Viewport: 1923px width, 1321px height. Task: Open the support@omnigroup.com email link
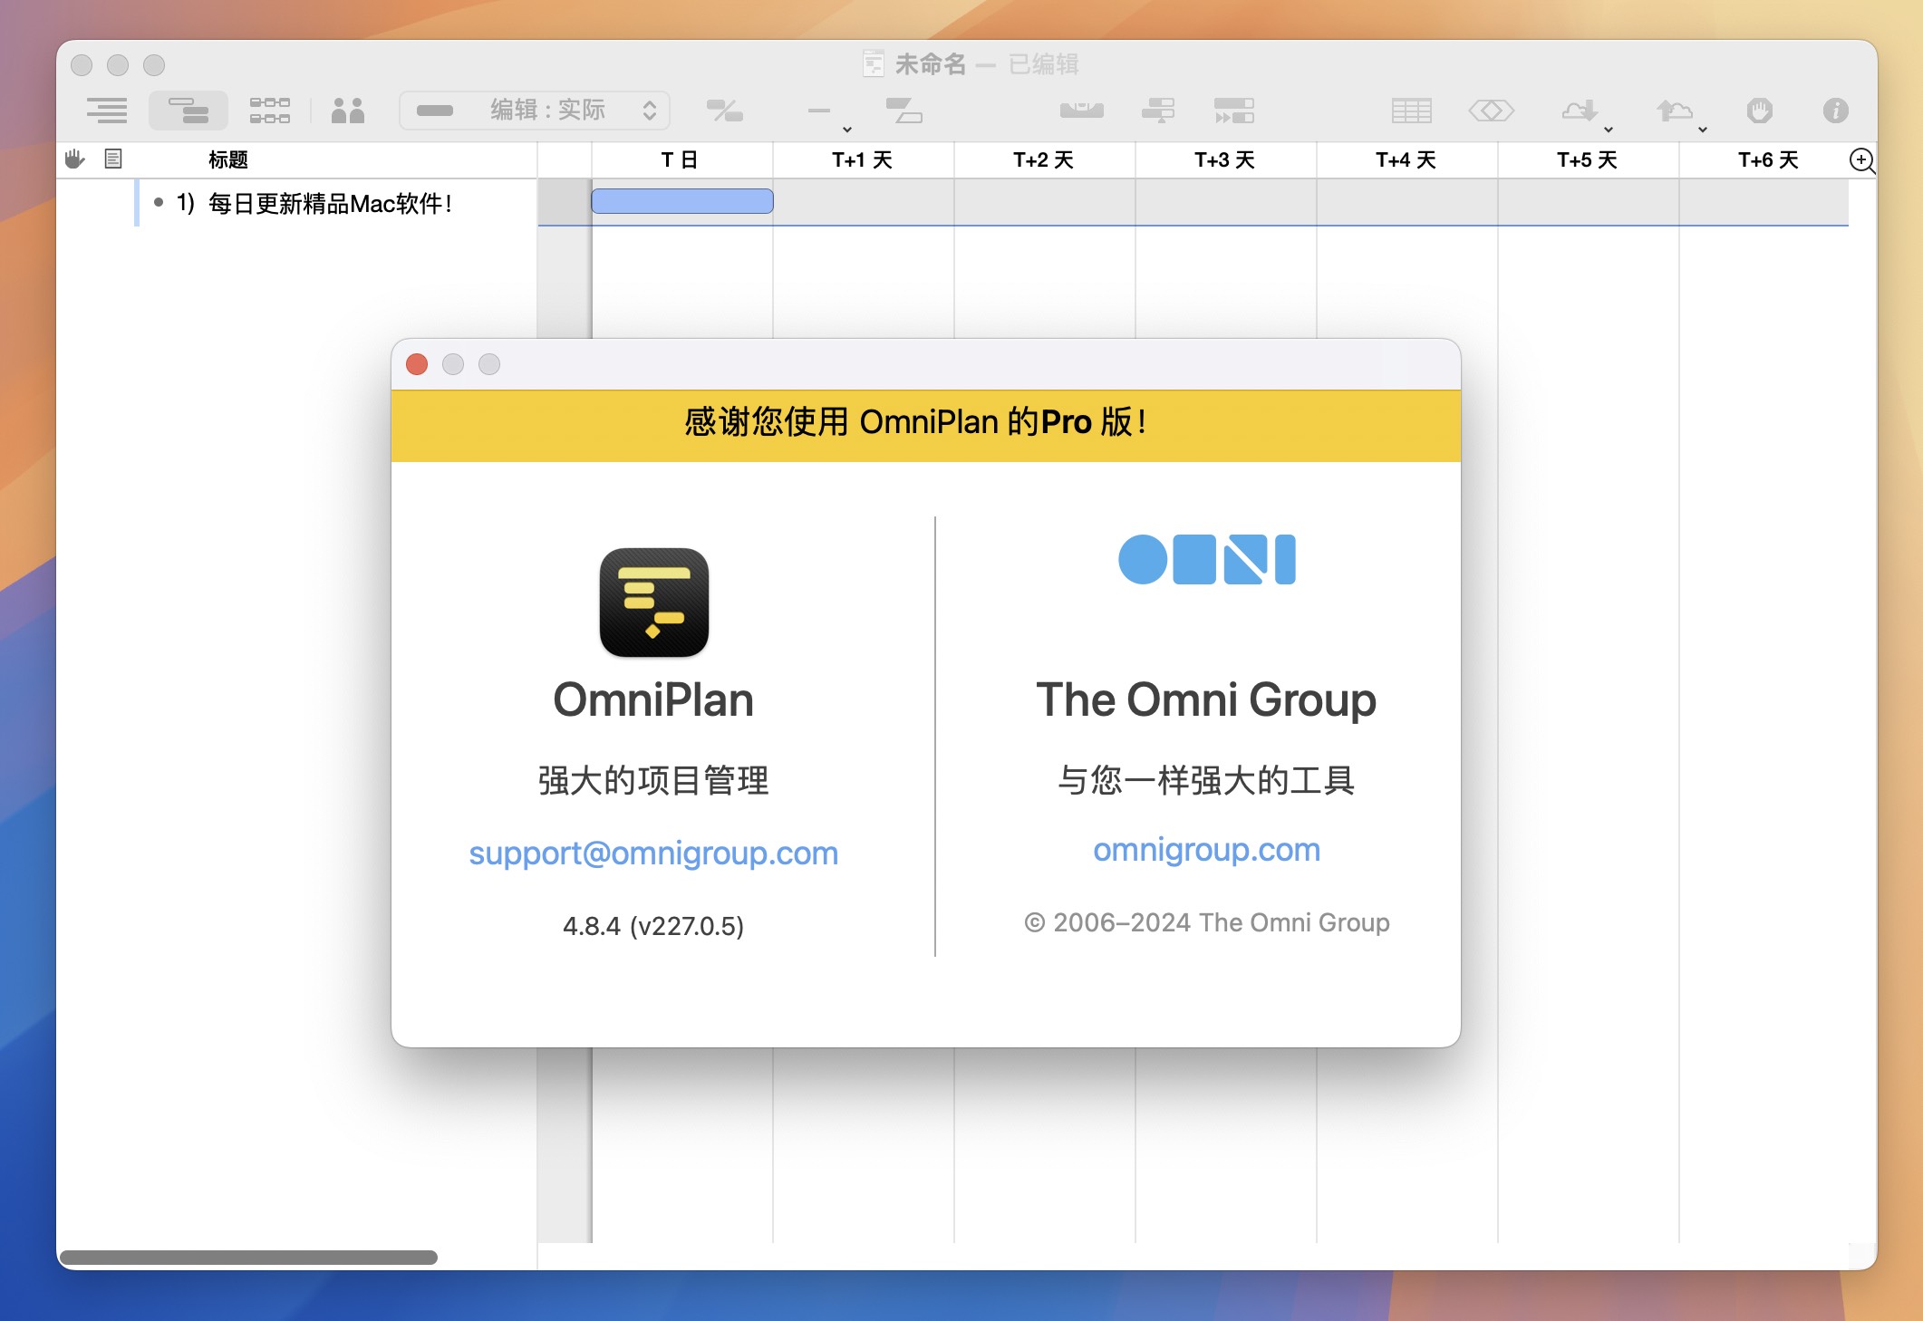tap(653, 853)
